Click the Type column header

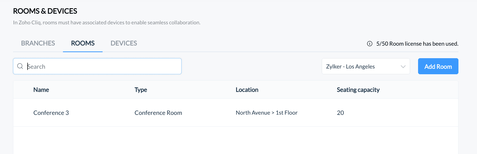tap(141, 90)
